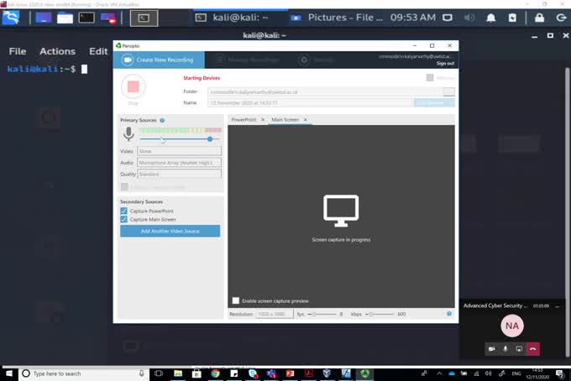The height and width of the screenshot is (381, 571).
Task: Open the Audio source dropdown
Action: click(x=179, y=163)
